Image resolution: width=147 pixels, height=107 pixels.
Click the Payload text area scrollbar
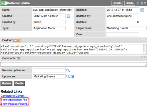point(145,48)
